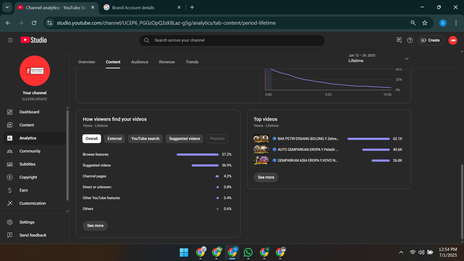This screenshot has height=261, width=464.
Task: Switch to the Overview tab
Action: coord(87,62)
